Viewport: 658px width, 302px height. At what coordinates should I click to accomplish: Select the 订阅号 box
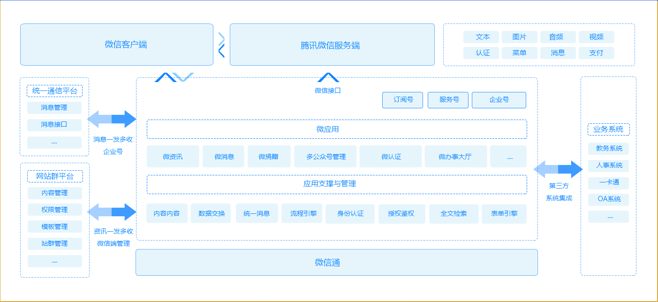coord(403,100)
